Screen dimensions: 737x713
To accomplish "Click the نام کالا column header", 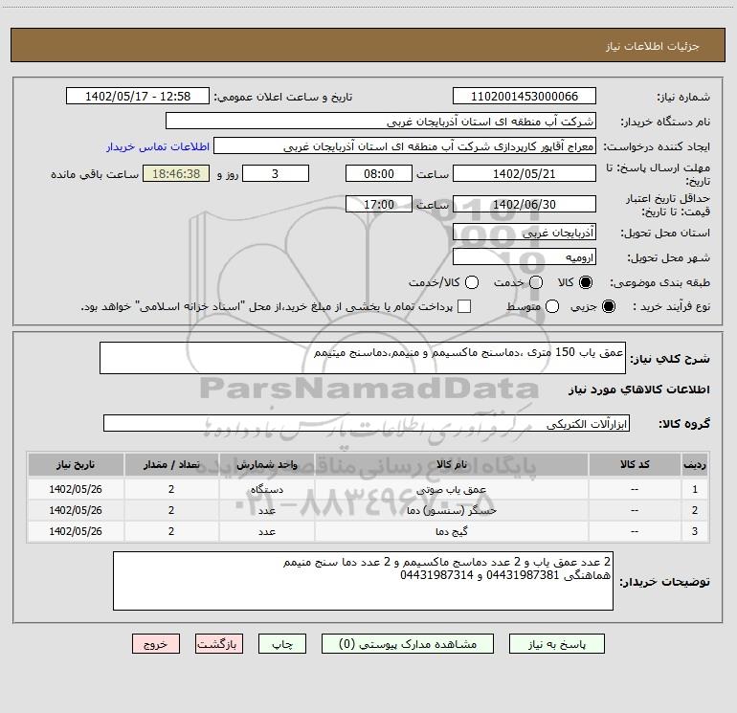I will click(451, 464).
